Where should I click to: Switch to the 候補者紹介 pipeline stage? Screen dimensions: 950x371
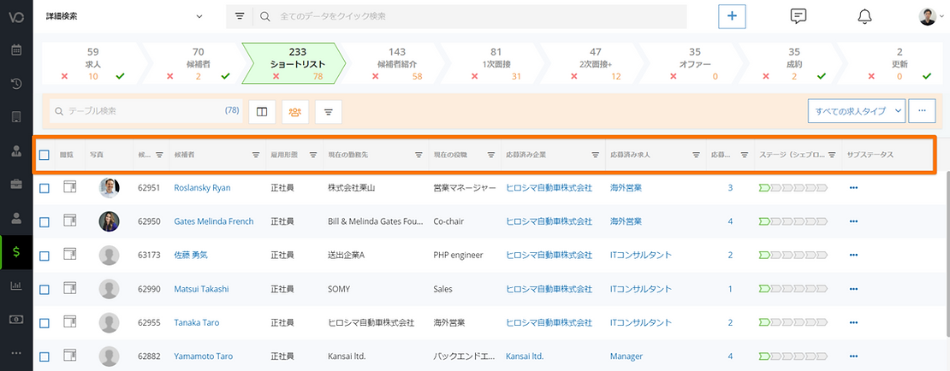click(396, 63)
